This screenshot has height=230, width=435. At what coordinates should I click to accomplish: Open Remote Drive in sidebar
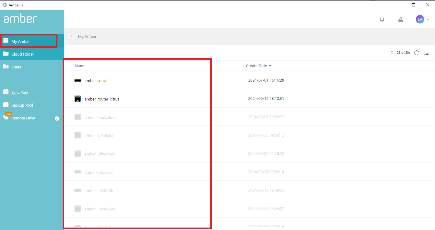(32, 118)
